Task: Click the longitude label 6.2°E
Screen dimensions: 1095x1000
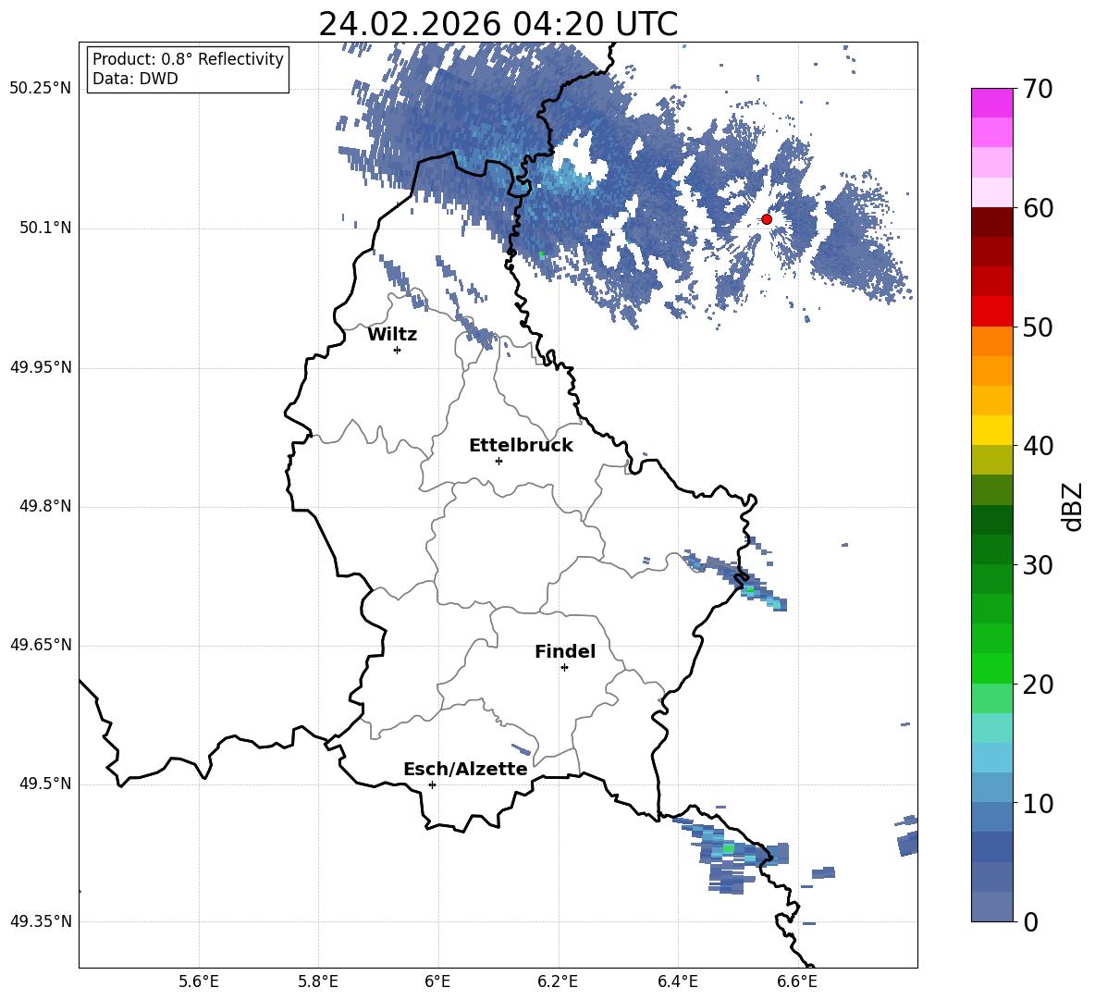Action: (558, 981)
